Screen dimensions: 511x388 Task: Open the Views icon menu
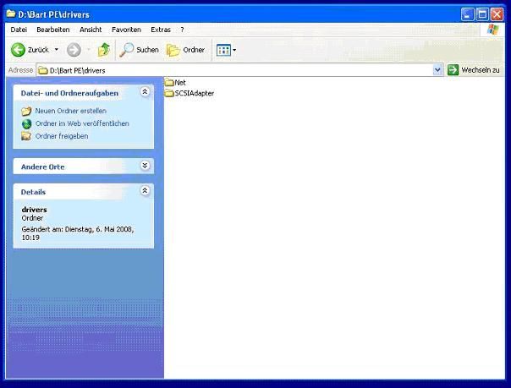pos(223,50)
